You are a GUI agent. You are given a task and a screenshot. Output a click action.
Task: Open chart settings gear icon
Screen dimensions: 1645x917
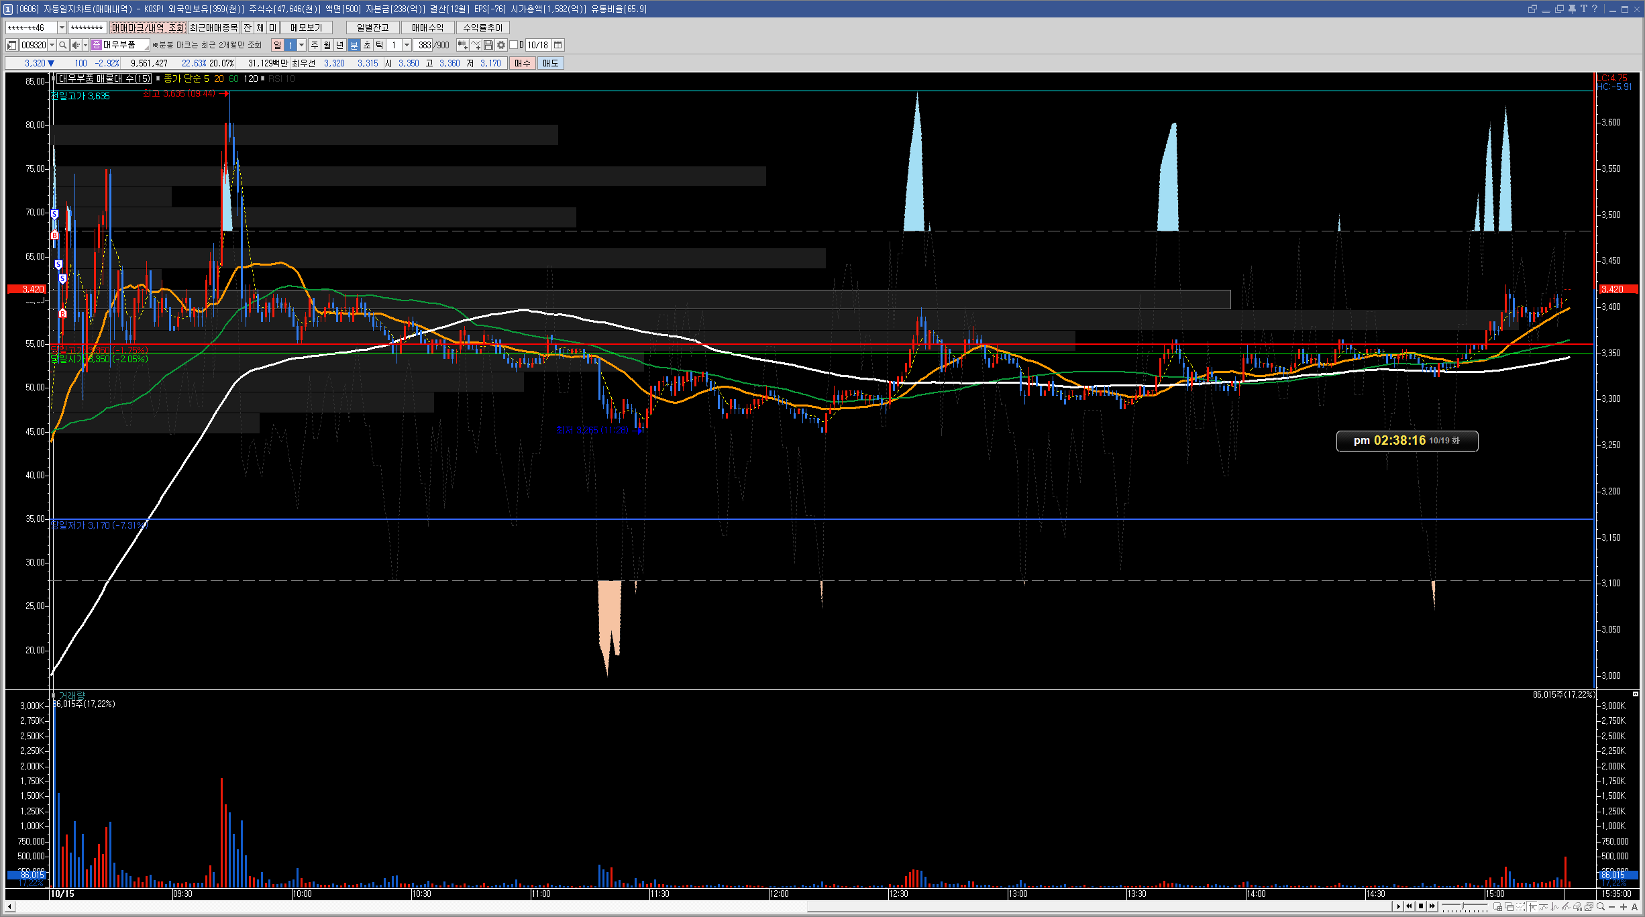[x=501, y=45]
